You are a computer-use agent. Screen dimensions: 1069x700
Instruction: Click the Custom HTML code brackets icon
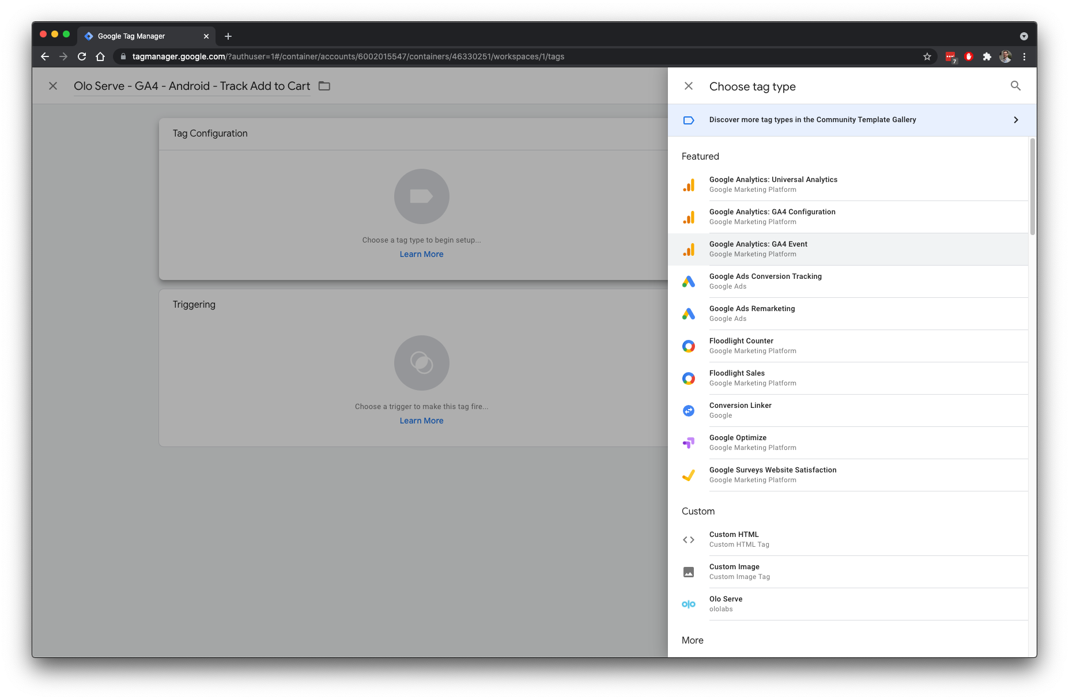pos(689,540)
